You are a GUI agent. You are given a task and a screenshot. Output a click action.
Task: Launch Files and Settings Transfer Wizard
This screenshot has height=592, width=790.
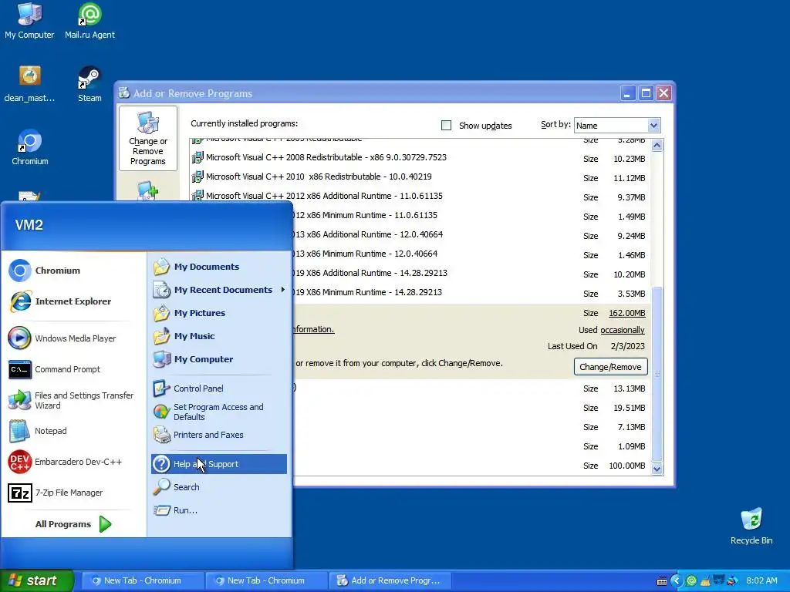point(71,400)
